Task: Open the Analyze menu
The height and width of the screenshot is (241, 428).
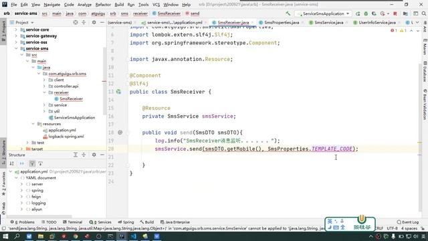Action: click(x=84, y=5)
